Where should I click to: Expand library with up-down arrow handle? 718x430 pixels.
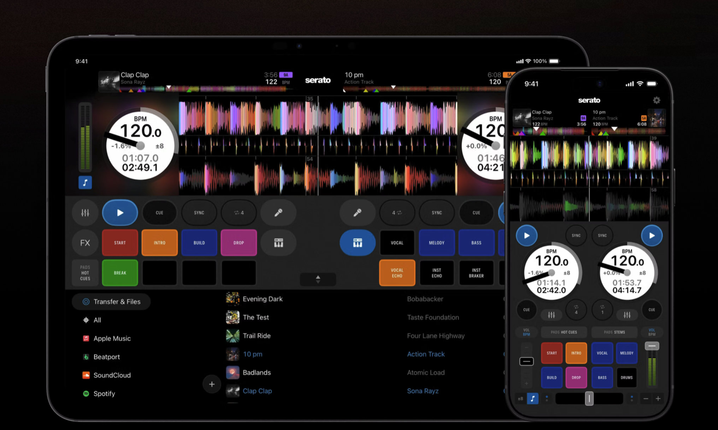(x=318, y=279)
